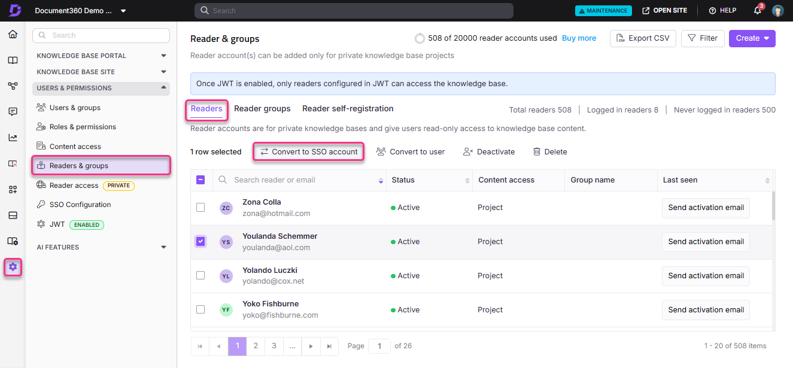793x368 pixels.
Task: Click the Buy more link
Action: [578, 38]
